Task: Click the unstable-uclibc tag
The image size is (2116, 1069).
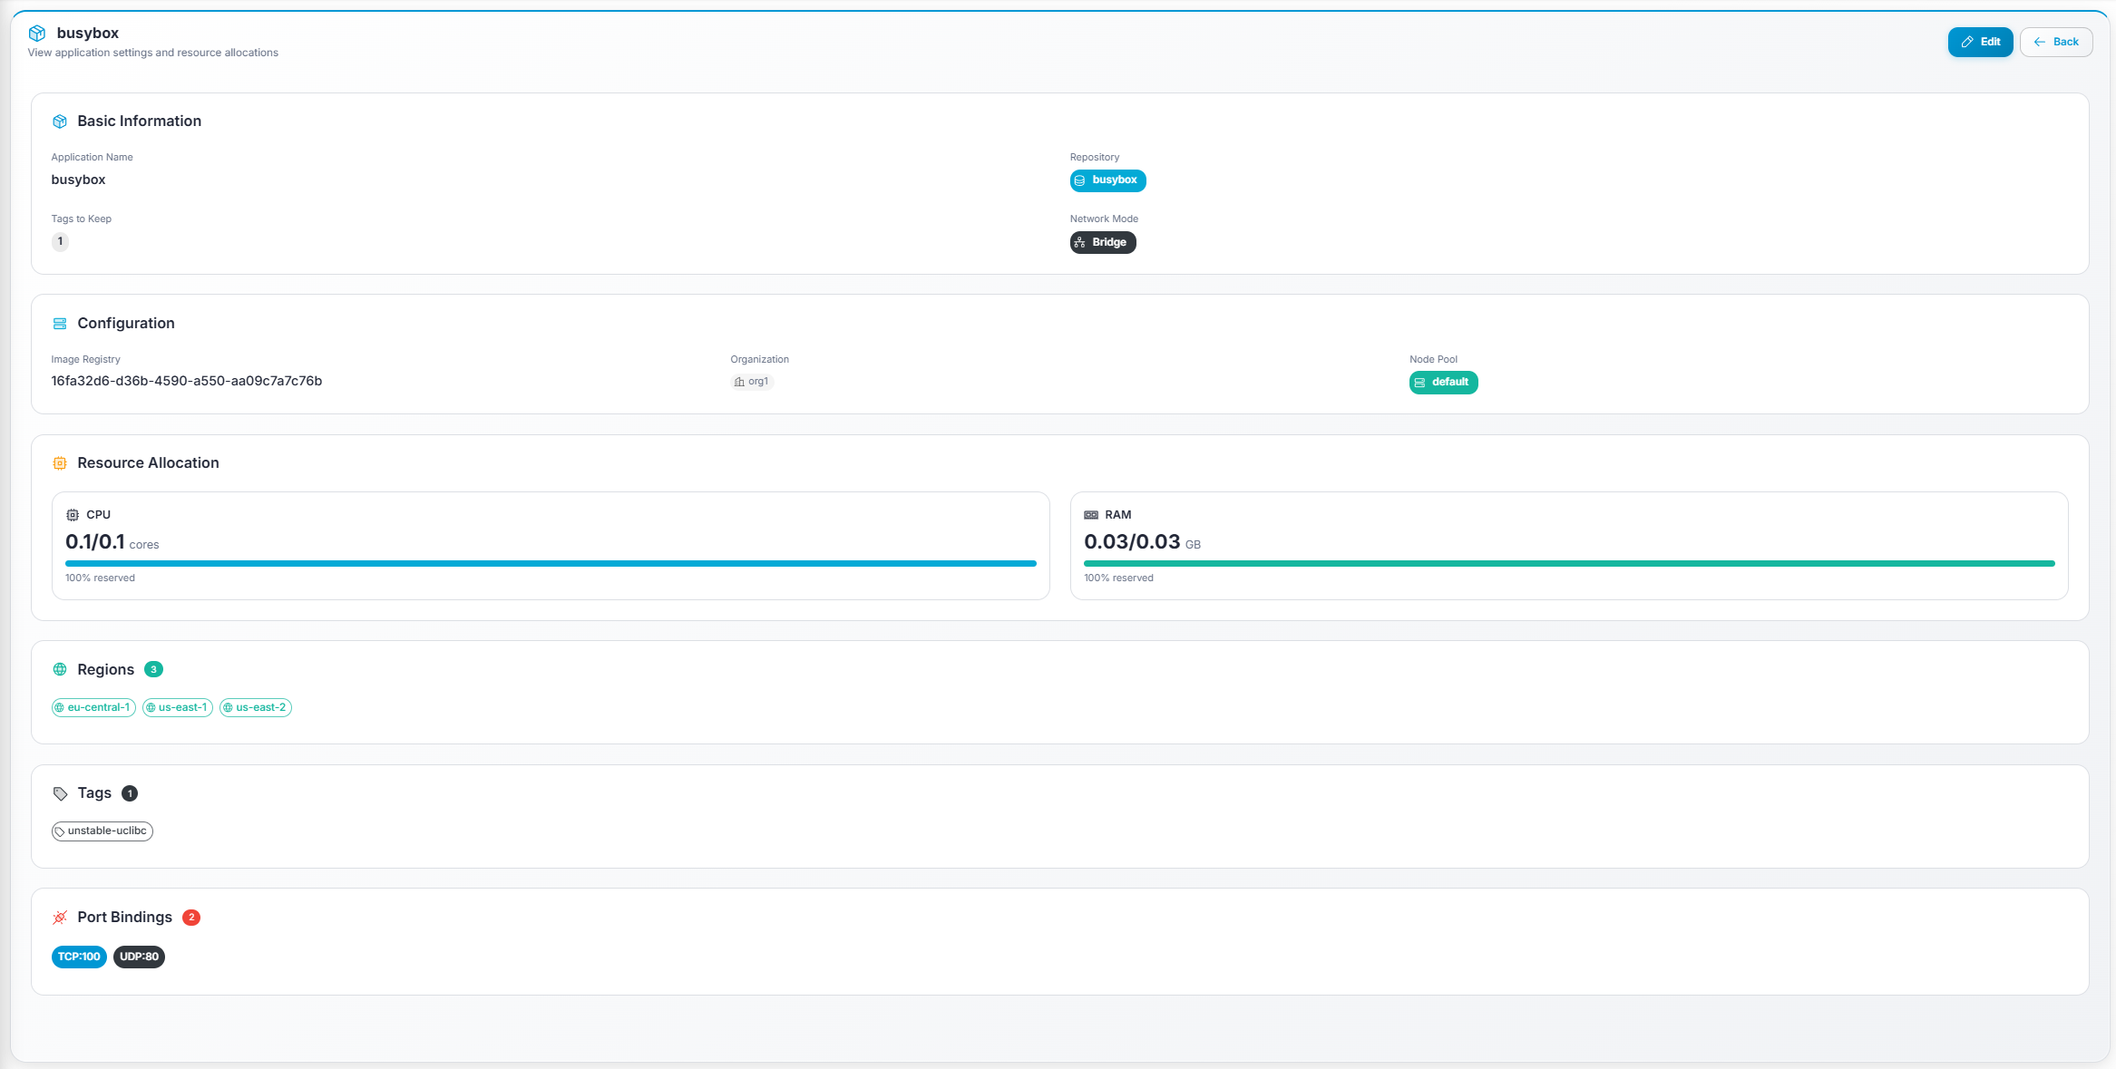Action: pyautogui.click(x=102, y=831)
